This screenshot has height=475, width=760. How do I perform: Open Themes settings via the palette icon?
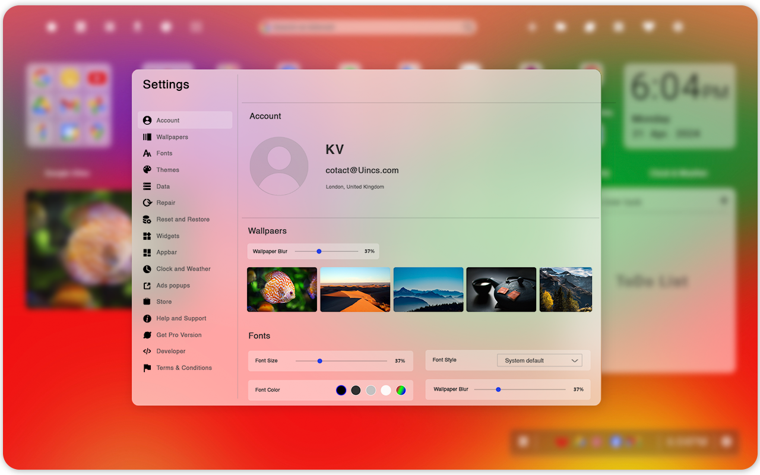click(x=147, y=170)
